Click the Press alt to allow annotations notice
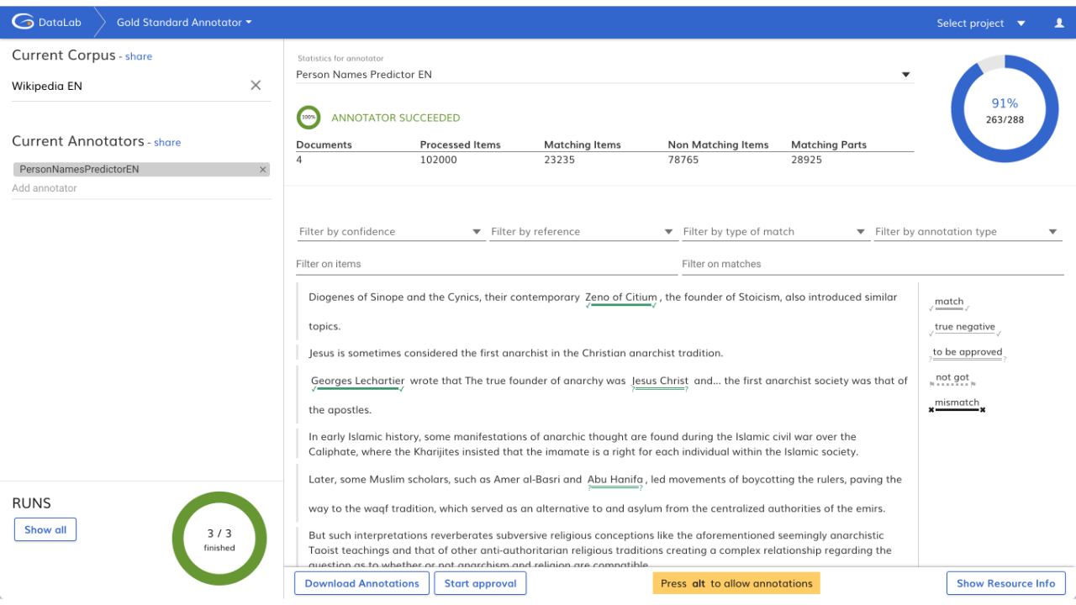The image size is (1076, 605). [x=736, y=583]
